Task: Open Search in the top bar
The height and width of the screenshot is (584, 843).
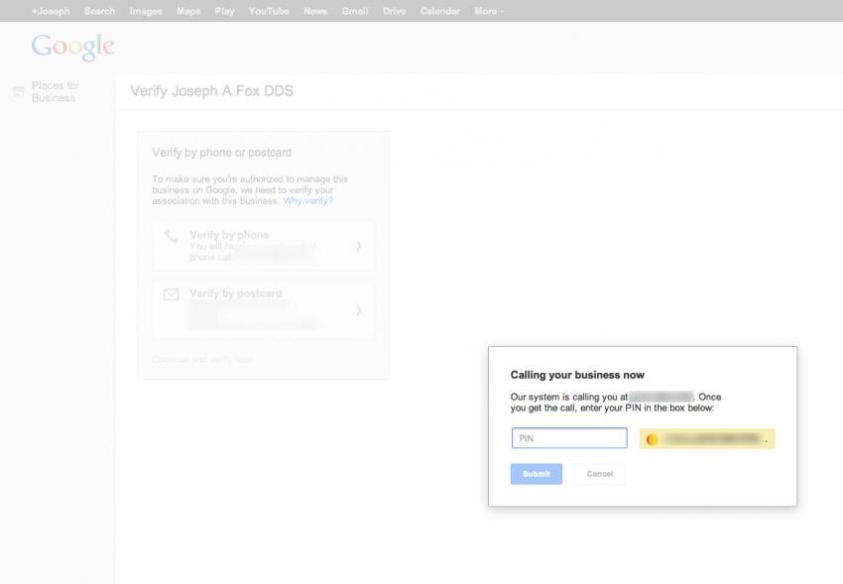Action: pos(99,11)
